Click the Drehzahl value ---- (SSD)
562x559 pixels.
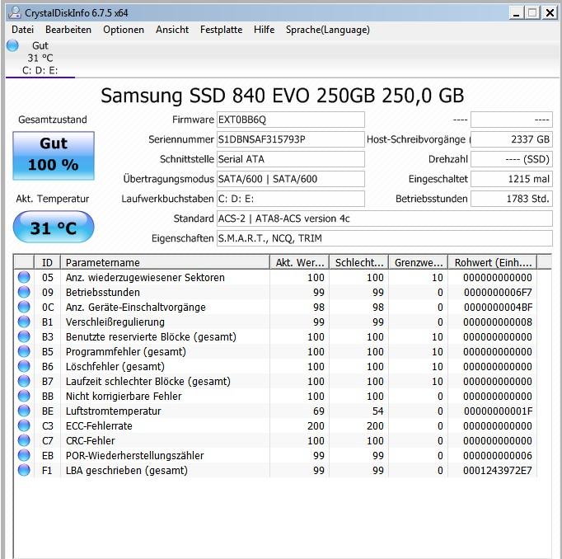click(512, 159)
